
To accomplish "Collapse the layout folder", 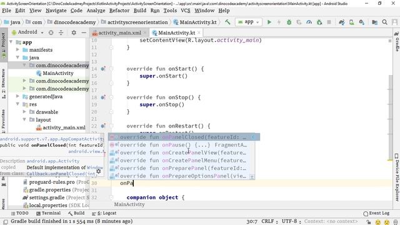I will [24, 119].
